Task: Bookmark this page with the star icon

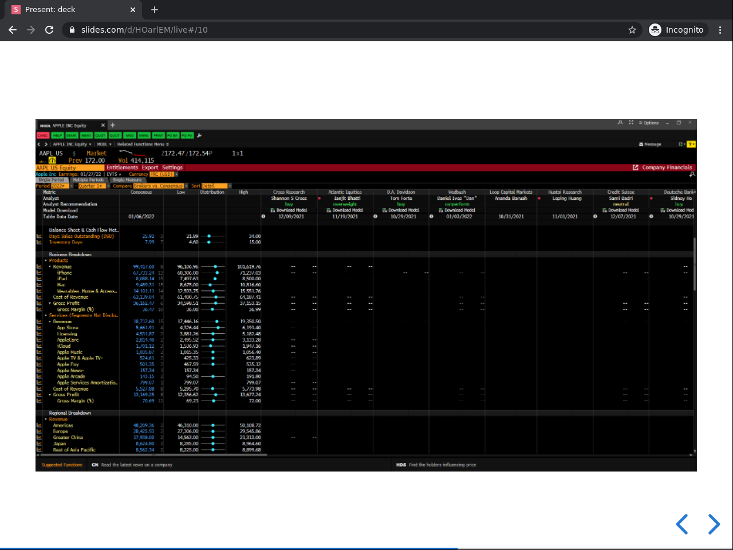Action: [x=632, y=30]
